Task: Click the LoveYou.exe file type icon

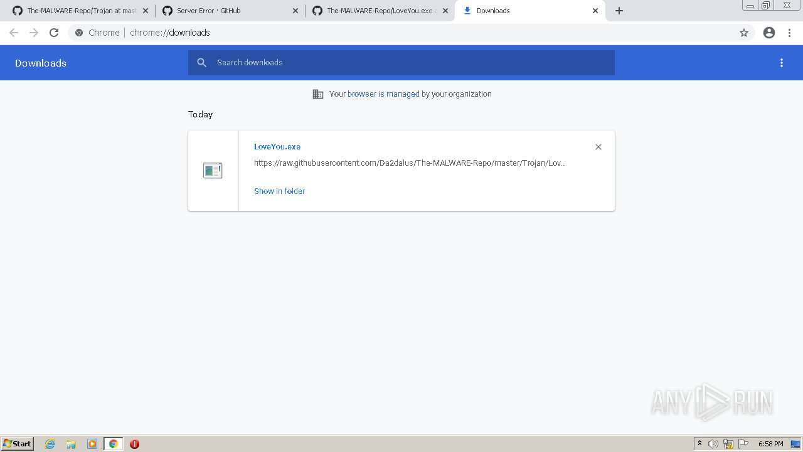Action: pos(213,170)
